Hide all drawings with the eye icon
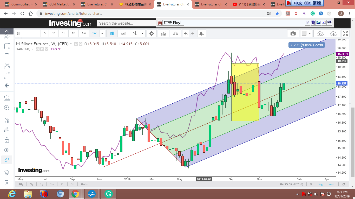This screenshot has width=355, height=199. [x=7, y=150]
